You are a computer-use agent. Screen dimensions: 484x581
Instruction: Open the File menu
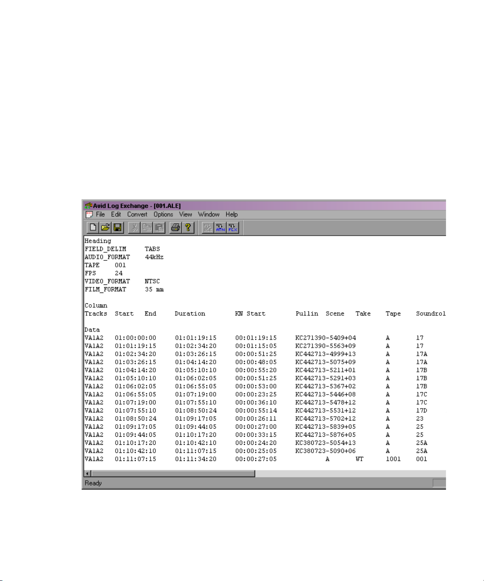click(100, 215)
